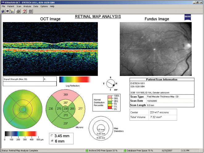The height and width of the screenshot is (153, 204).
Task: Click the eye scan toolbar icon
Action: 7,11
